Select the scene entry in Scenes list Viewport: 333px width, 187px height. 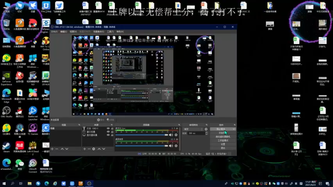(65, 128)
